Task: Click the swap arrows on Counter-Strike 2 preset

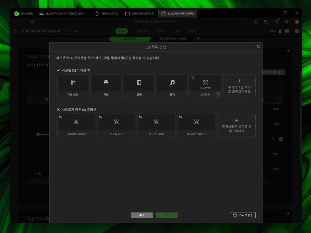Action: coord(60,117)
